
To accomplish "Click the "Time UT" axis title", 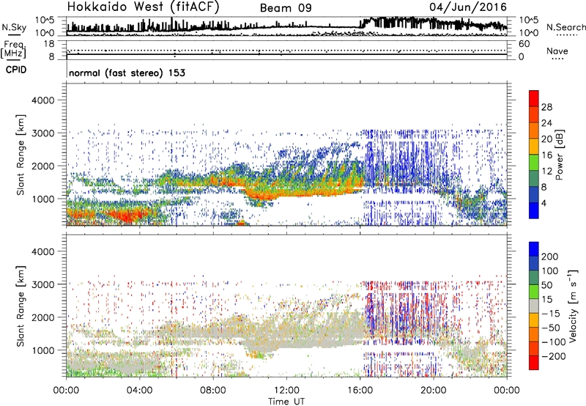I will coord(286,402).
